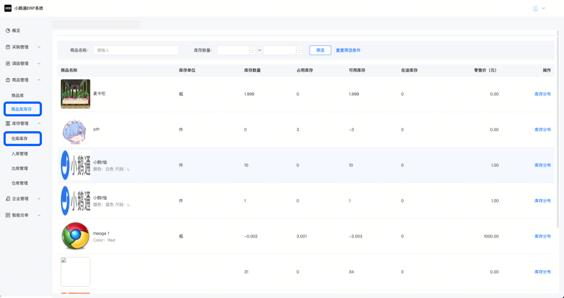
Task: Click the 采购管理 purchasing icon in sidebar
Action: 8,47
